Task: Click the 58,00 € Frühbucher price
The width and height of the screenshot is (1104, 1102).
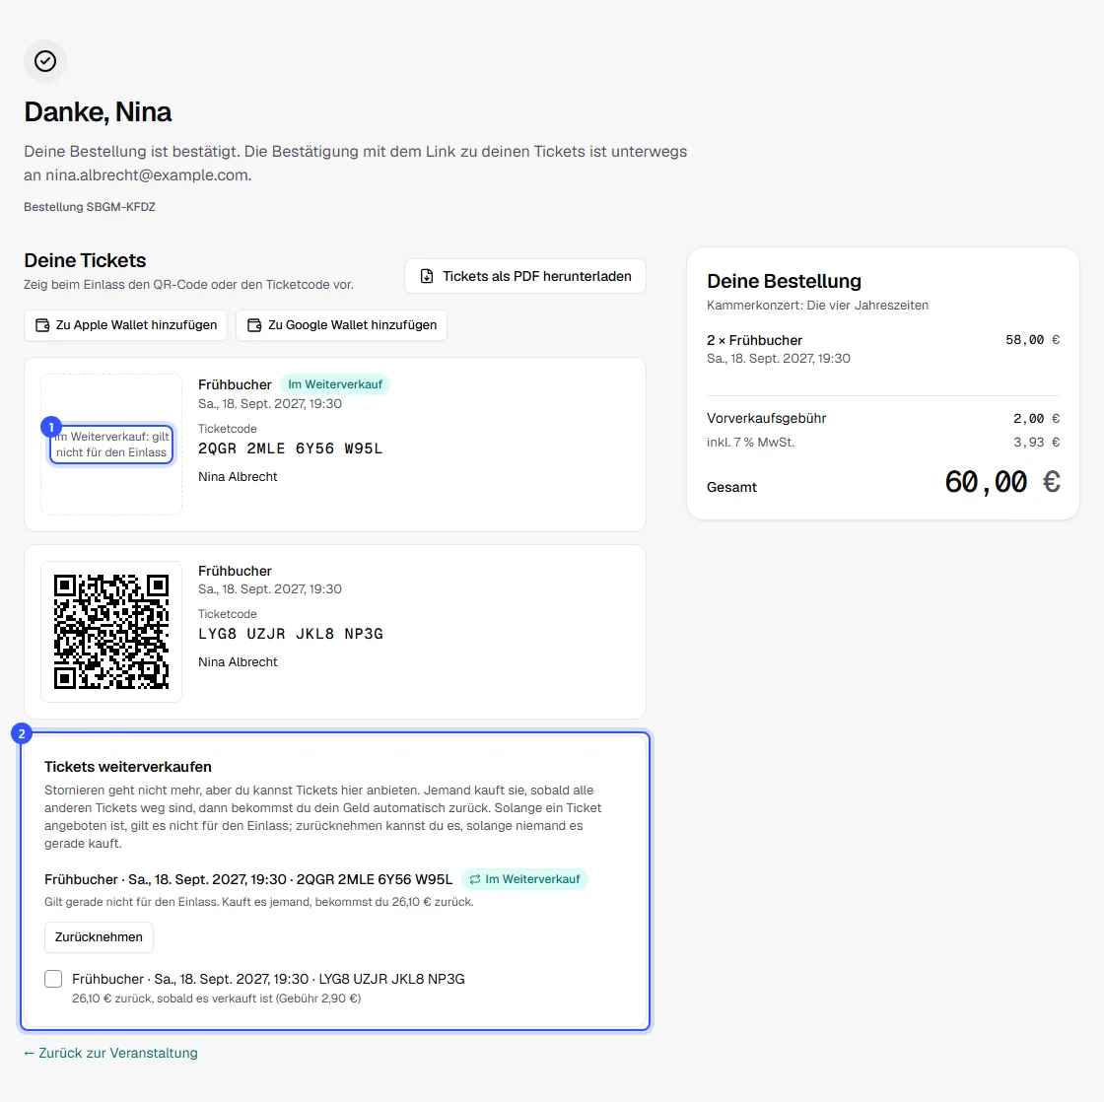Action: click(1032, 340)
